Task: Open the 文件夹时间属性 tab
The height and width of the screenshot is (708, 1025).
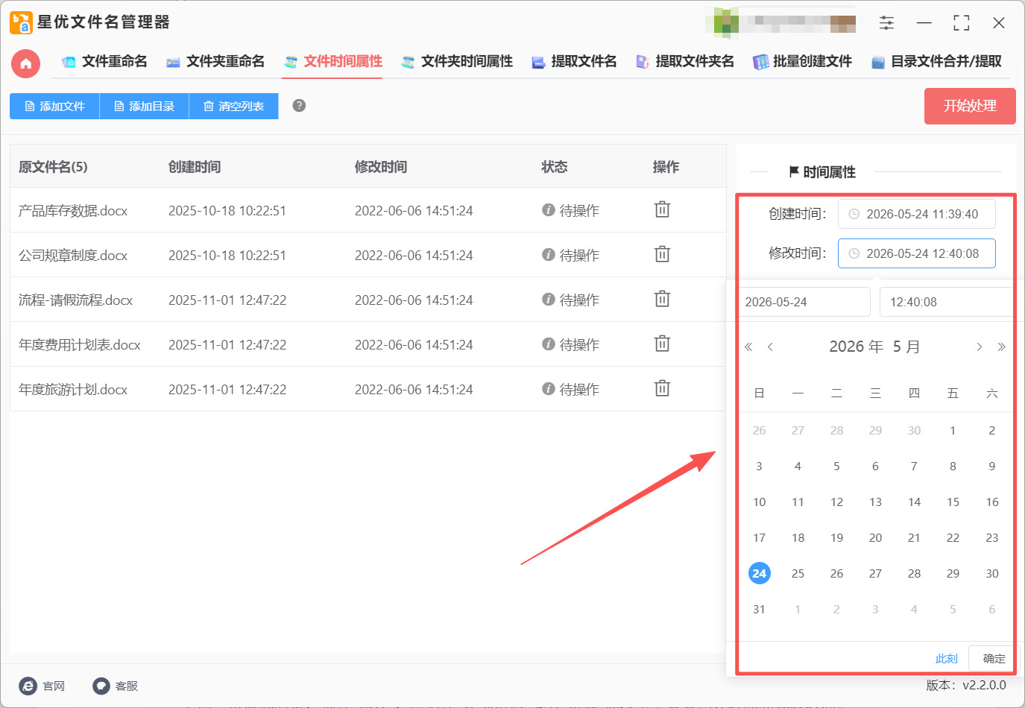Action: (x=457, y=62)
